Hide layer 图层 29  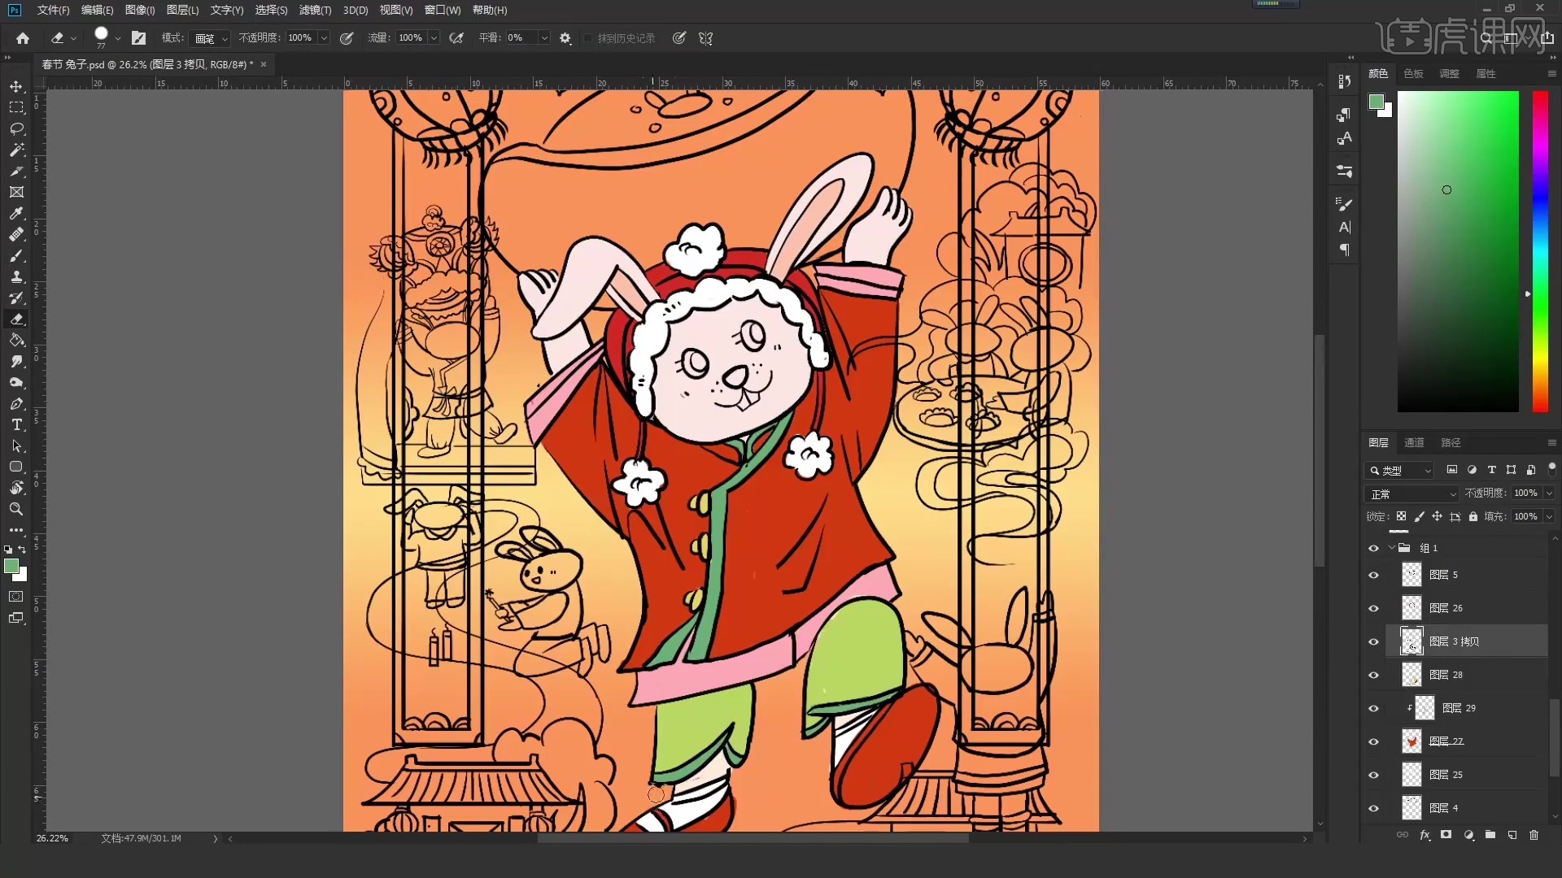click(1374, 708)
